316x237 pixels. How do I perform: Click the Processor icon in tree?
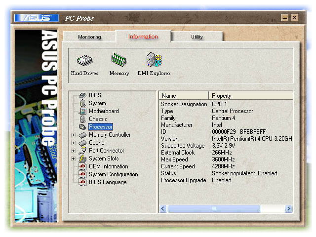pos(82,127)
